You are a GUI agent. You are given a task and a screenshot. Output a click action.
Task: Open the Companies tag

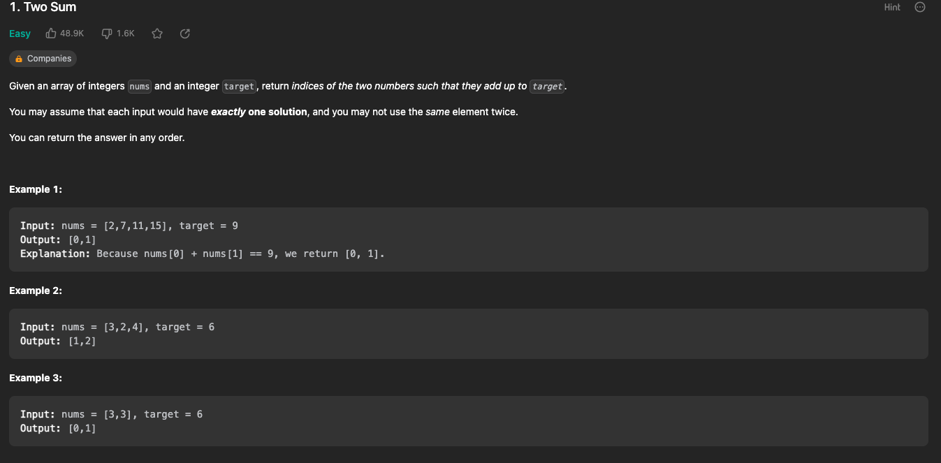[x=43, y=59]
